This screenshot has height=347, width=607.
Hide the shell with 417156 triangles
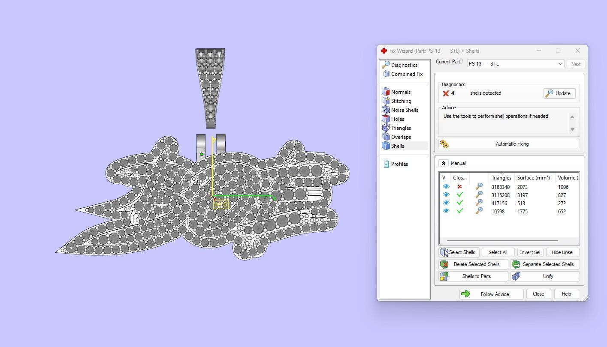[x=446, y=203]
